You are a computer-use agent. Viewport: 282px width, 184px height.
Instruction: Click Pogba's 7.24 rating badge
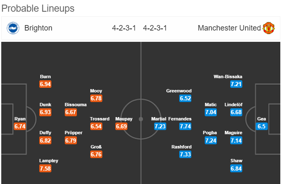click(211, 141)
